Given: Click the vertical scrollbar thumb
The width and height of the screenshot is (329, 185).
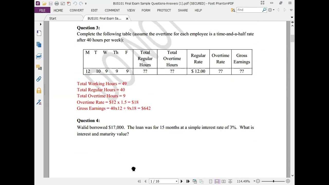Looking at the screenshot, I should (x=293, y=39).
